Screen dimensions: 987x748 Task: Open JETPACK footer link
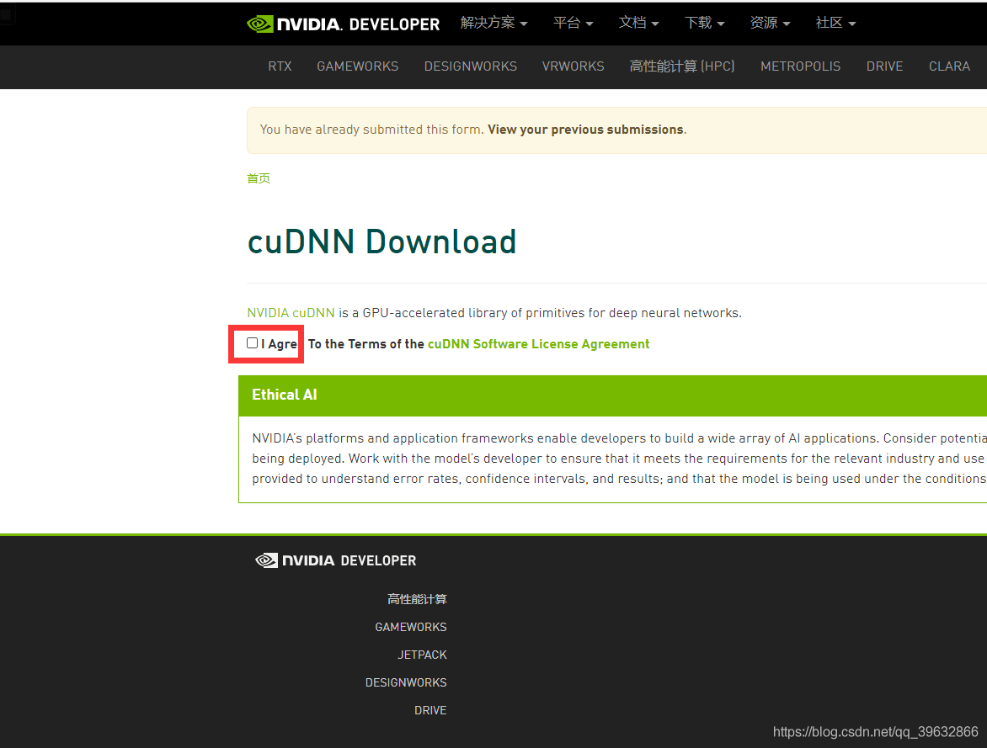click(x=422, y=655)
